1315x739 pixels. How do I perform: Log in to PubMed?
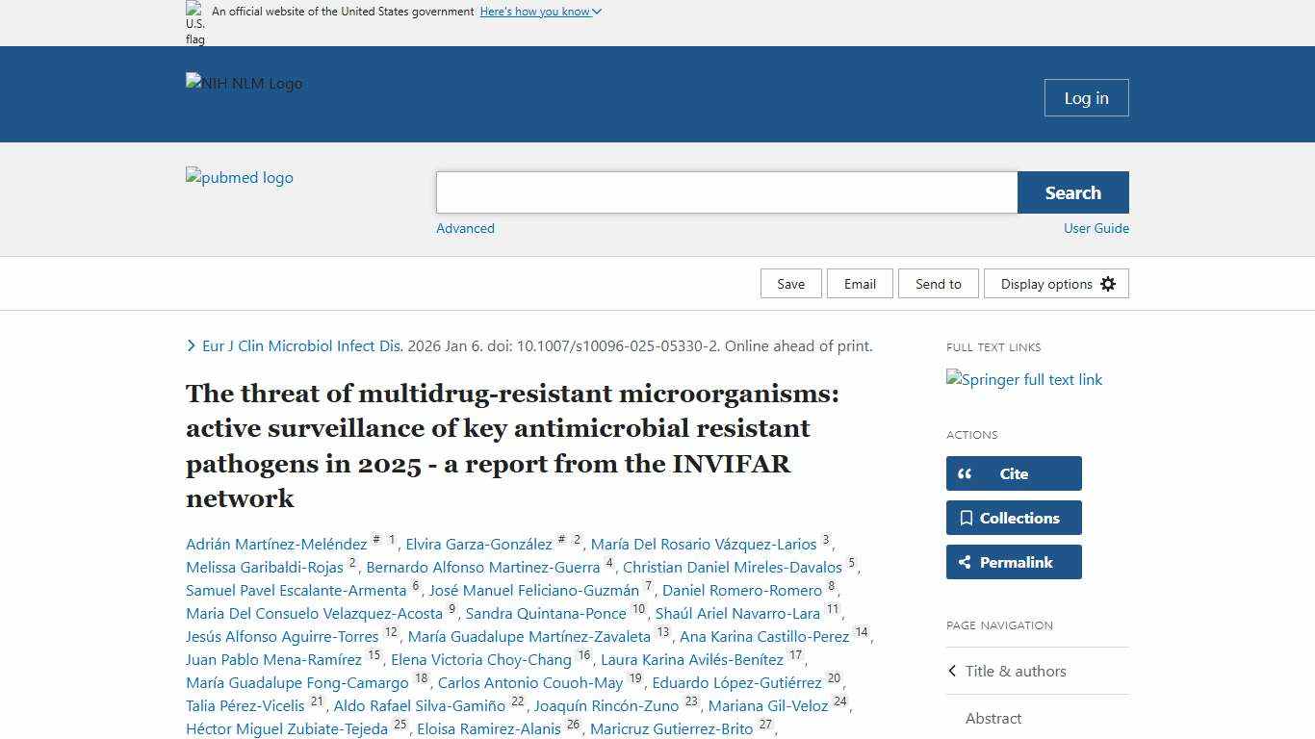[1086, 97]
